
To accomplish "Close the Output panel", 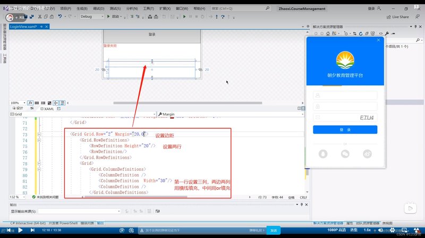I will 307,205.
